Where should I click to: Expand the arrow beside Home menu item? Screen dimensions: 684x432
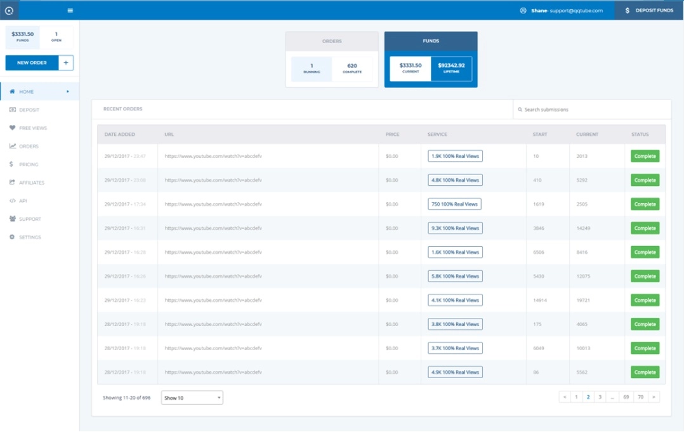click(68, 91)
